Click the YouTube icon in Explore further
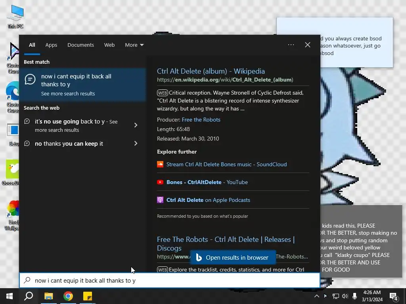 (x=160, y=182)
